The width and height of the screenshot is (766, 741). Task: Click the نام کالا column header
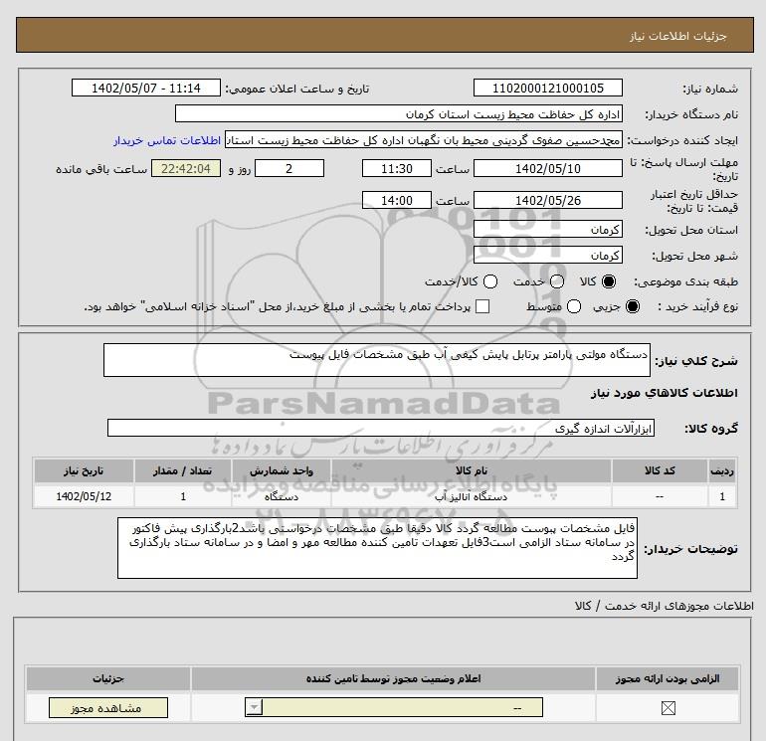pyautogui.click(x=471, y=470)
